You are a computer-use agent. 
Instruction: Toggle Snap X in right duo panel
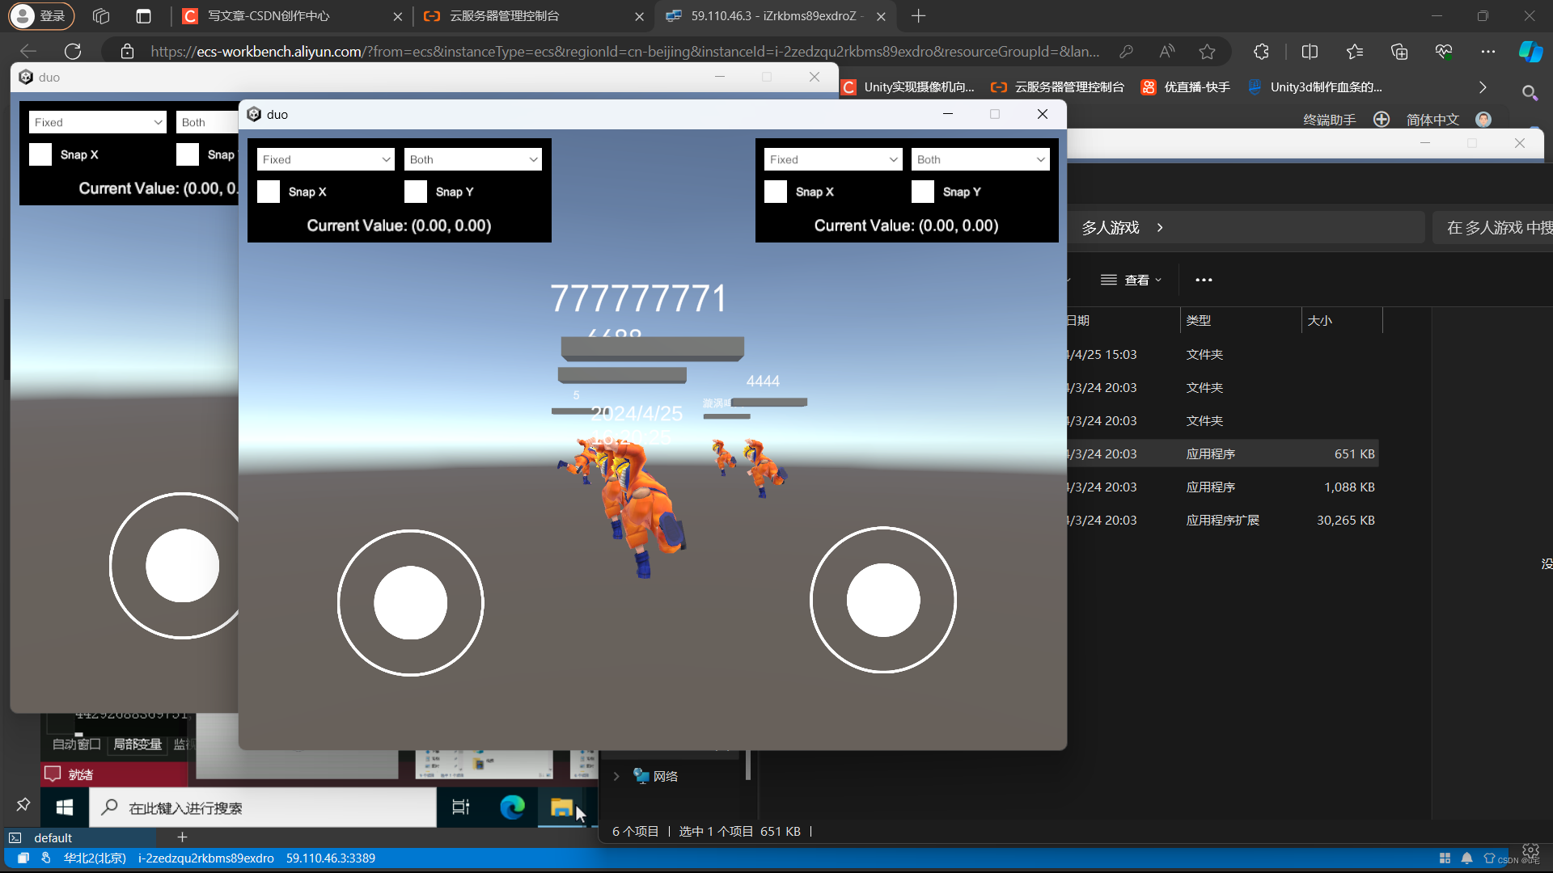pyautogui.click(x=776, y=192)
